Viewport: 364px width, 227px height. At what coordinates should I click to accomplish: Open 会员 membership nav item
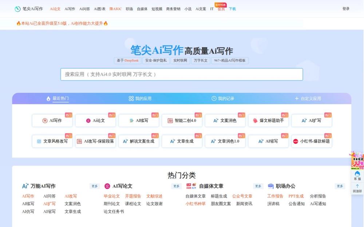(221, 9)
